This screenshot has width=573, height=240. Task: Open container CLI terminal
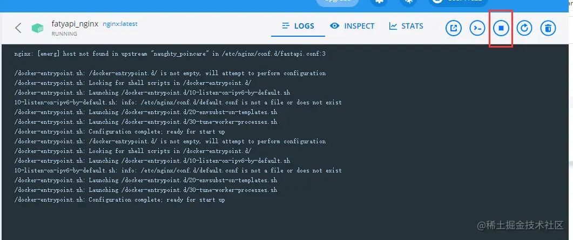point(477,28)
